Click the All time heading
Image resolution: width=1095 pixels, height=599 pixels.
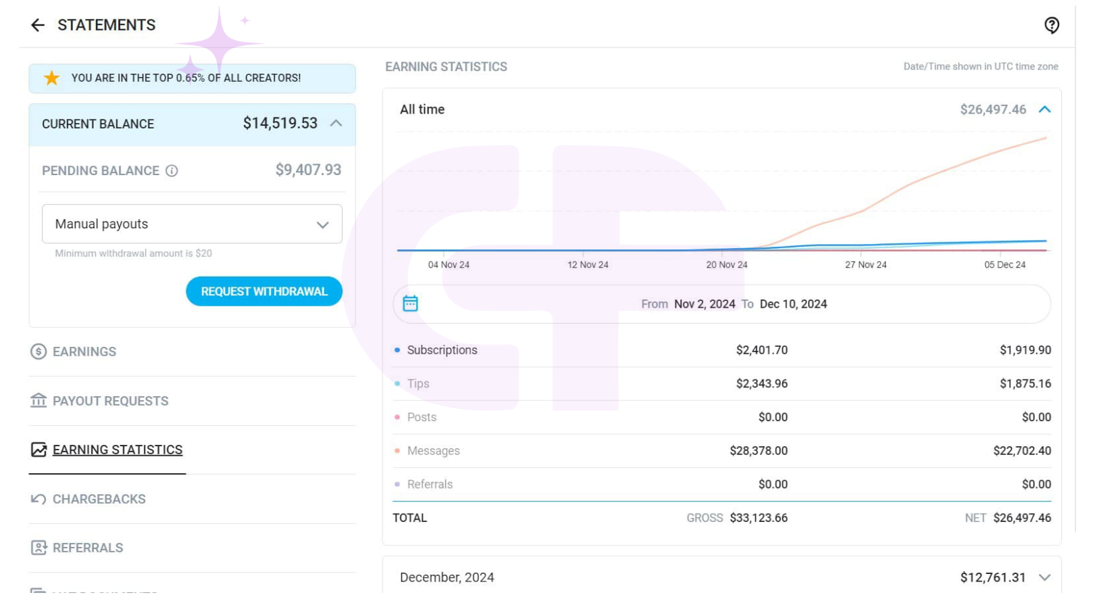click(x=422, y=110)
